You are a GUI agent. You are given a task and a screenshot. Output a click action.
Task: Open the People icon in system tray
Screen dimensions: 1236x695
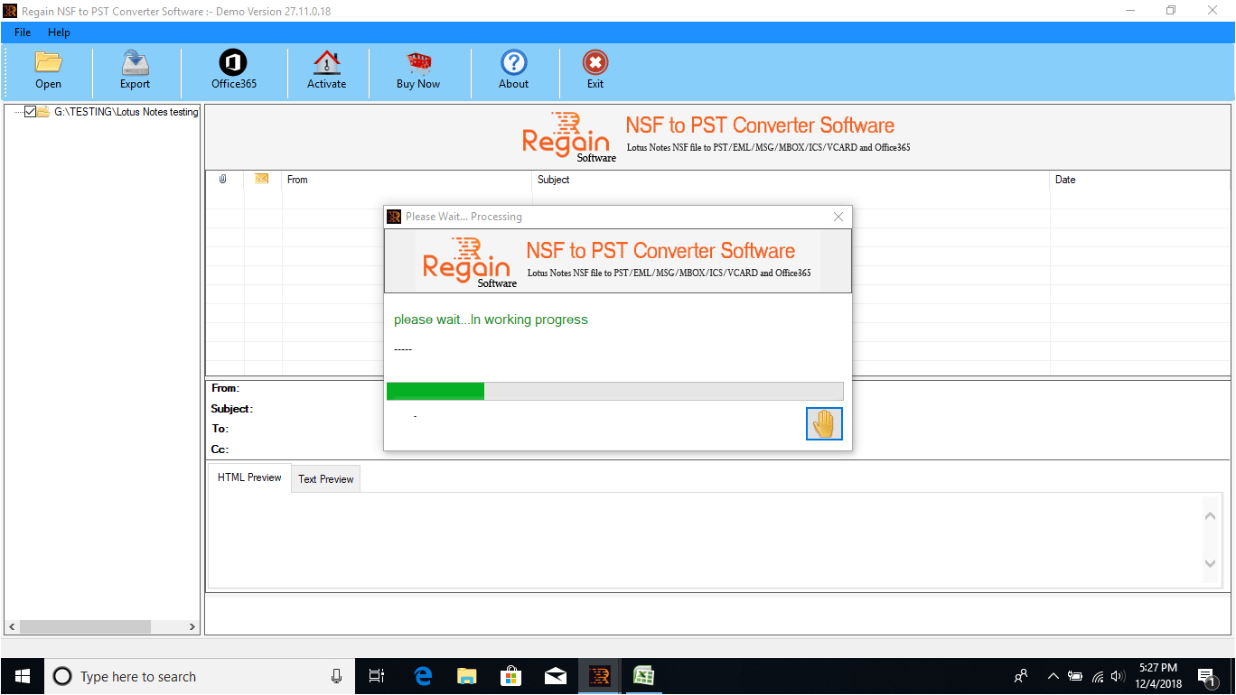coord(1021,676)
